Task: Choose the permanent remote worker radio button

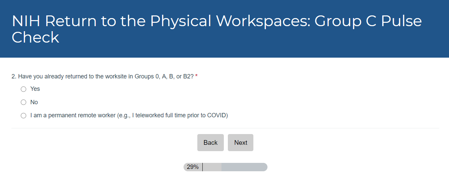Action: pos(23,116)
